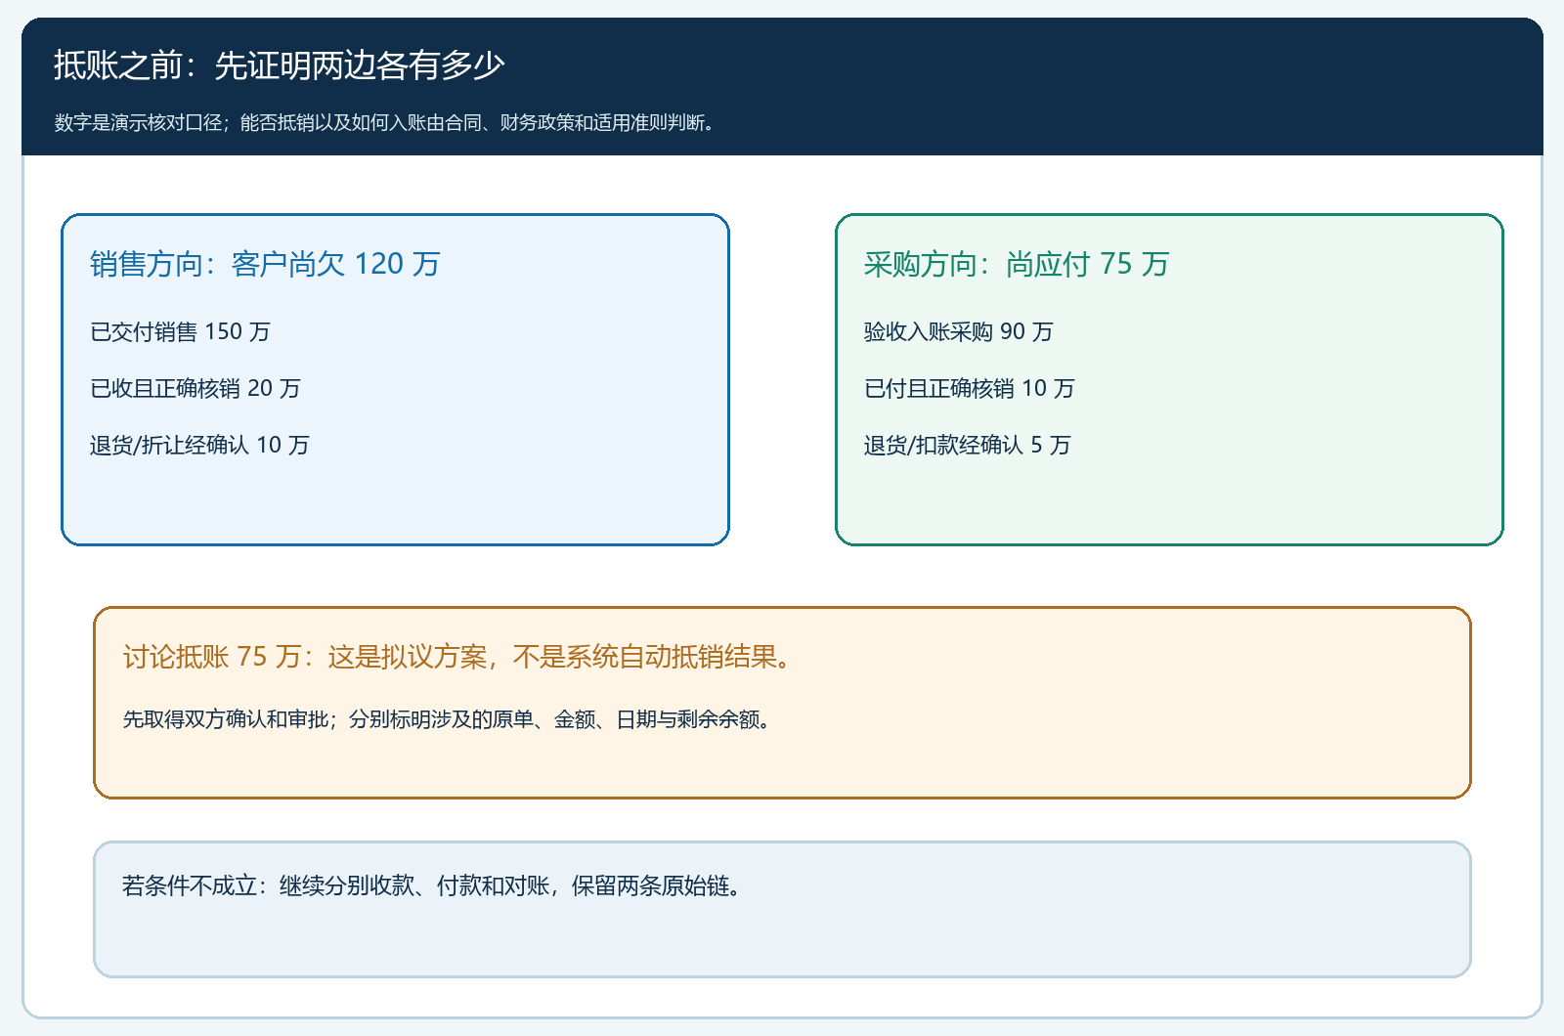Click the subtitle starting with '数字是演示核对口径'
The height and width of the screenshot is (1036, 1564).
click(x=387, y=123)
